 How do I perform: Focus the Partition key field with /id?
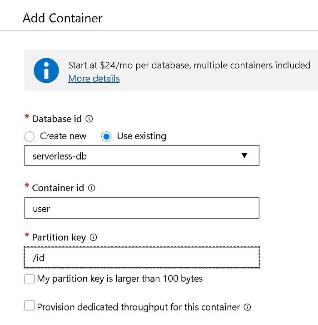(142, 257)
